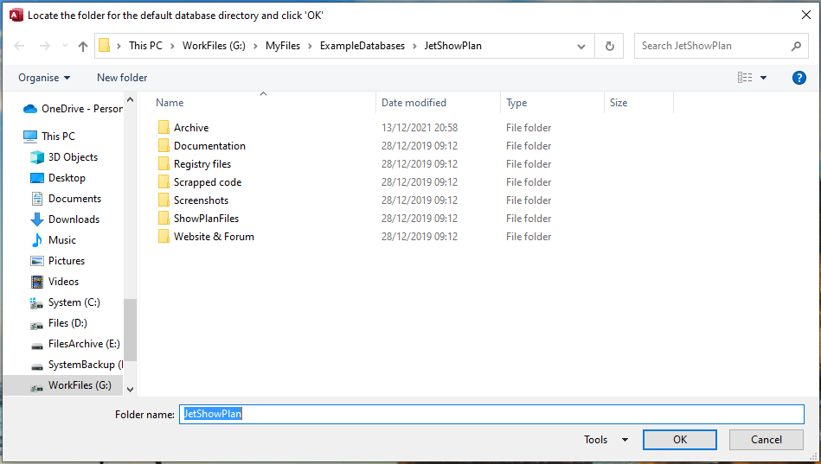This screenshot has height=464, width=821.
Task: Click the Screenshots folder icon
Action: point(164,200)
